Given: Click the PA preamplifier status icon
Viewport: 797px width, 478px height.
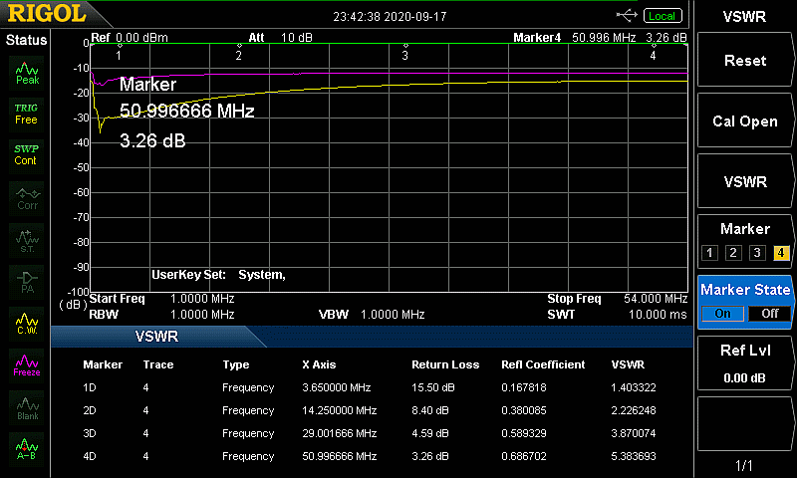Looking at the screenshot, I should click(27, 281).
